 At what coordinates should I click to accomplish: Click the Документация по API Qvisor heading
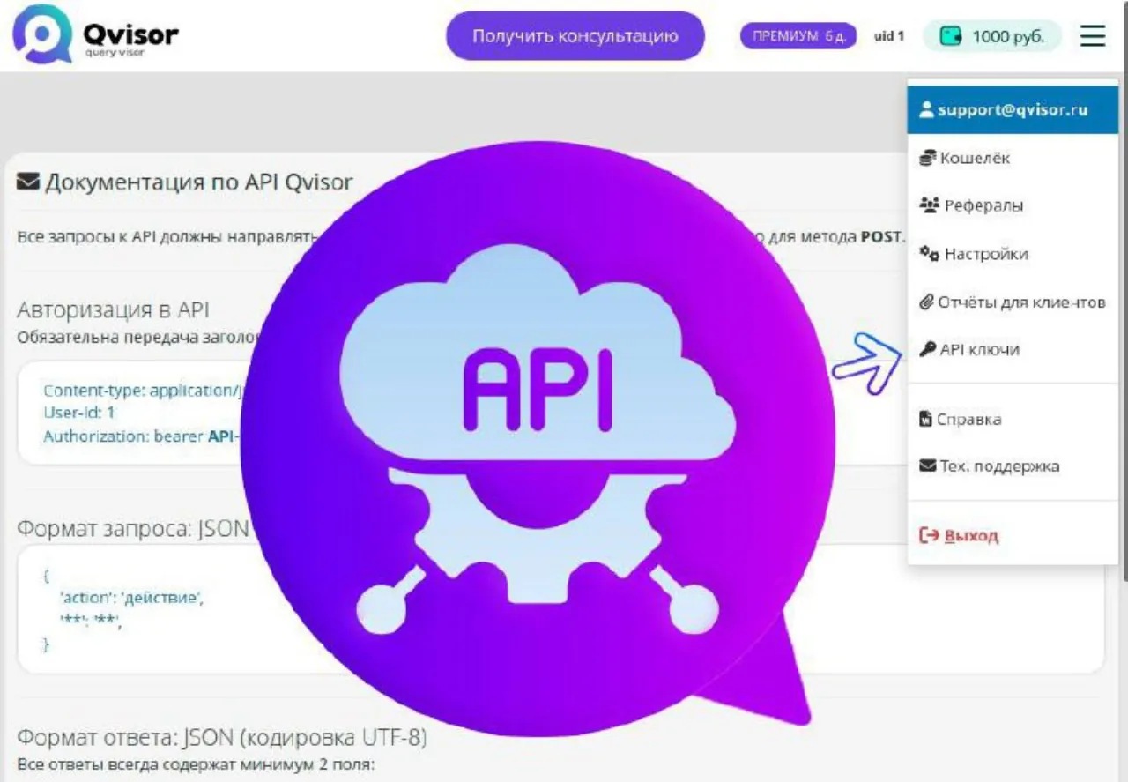(x=185, y=182)
